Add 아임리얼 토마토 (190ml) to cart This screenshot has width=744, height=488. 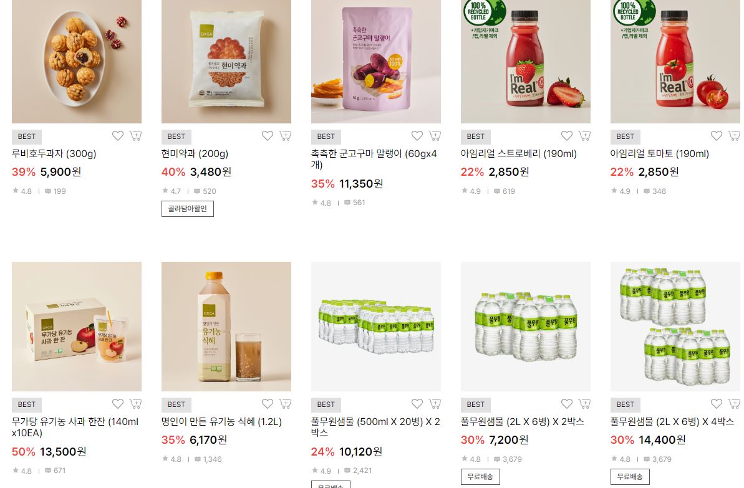(735, 136)
